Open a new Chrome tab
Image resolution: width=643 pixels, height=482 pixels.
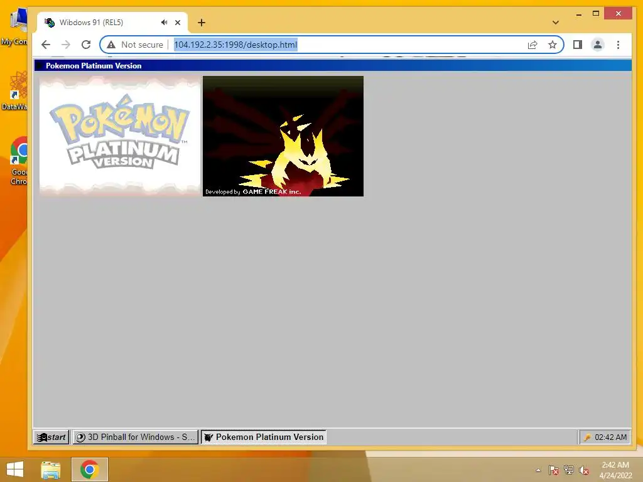click(202, 23)
